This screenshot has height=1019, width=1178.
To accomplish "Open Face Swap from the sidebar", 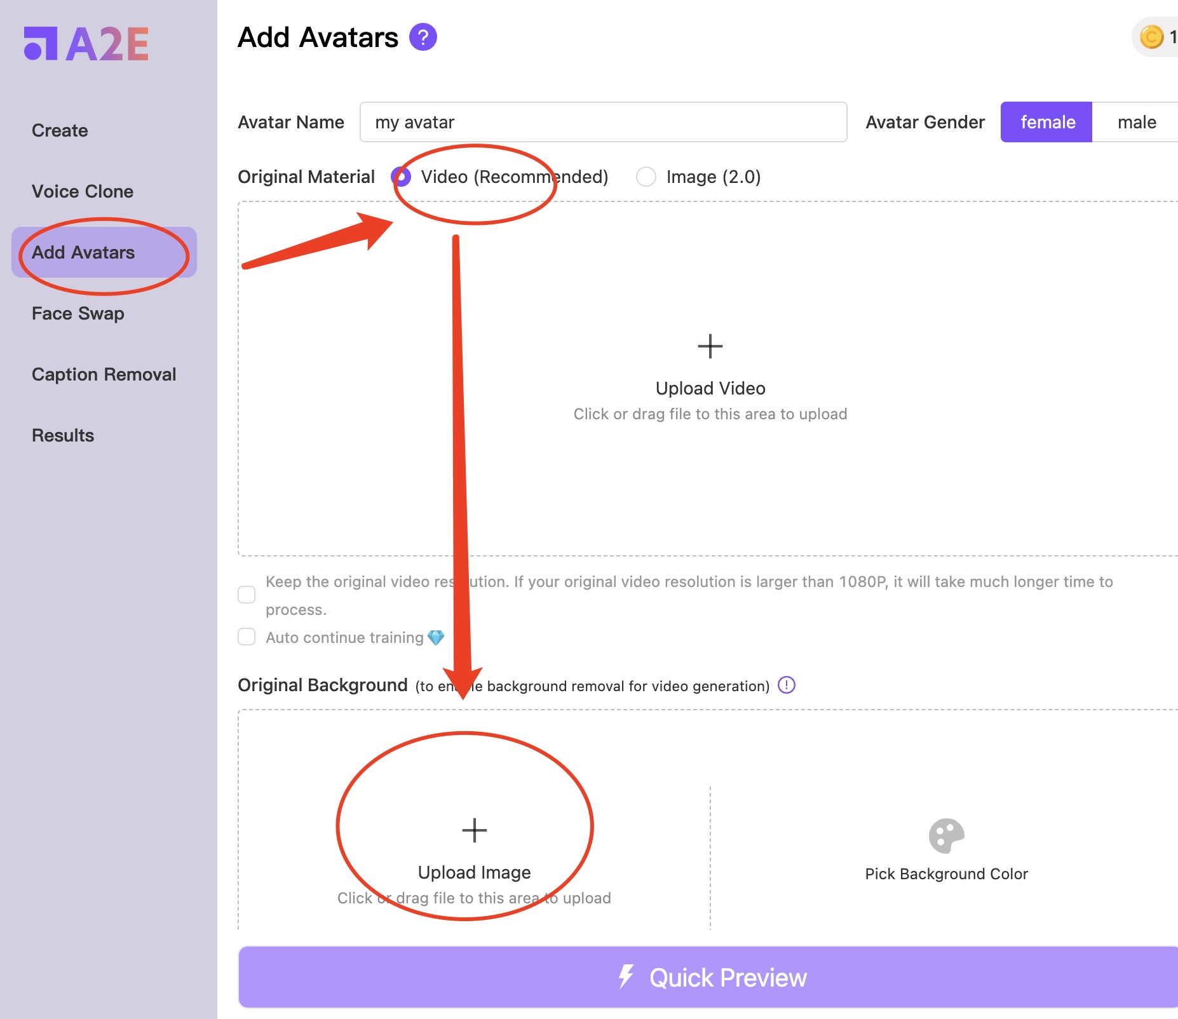I will click(78, 313).
